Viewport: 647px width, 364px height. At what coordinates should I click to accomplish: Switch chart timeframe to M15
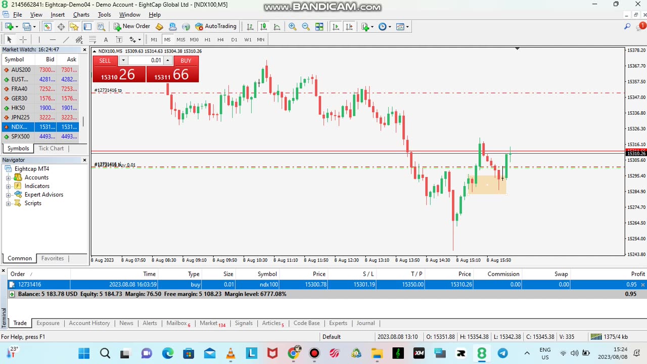(x=181, y=39)
